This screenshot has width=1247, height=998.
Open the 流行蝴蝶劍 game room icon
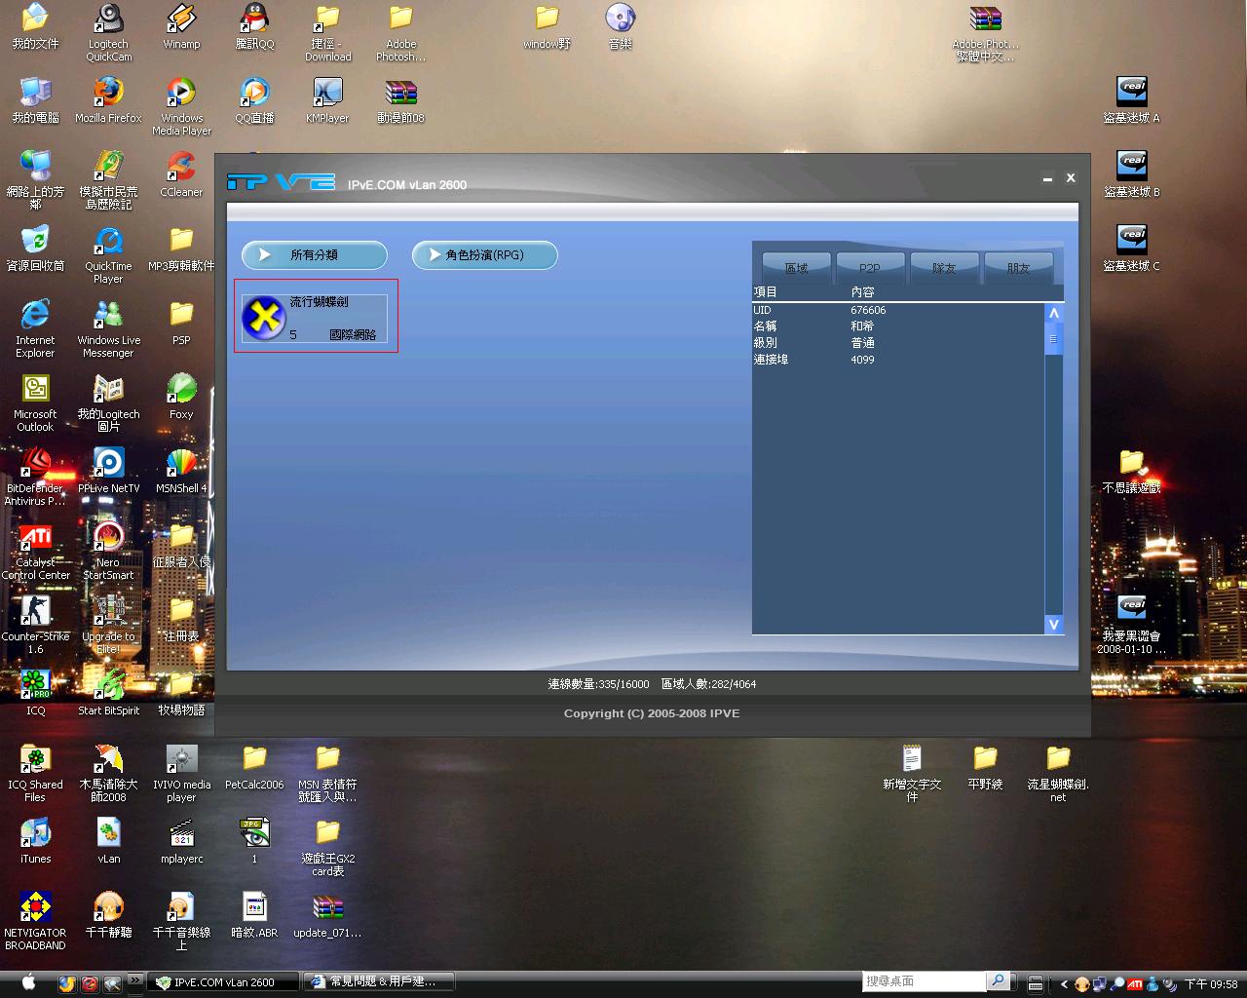pyautogui.click(x=264, y=318)
